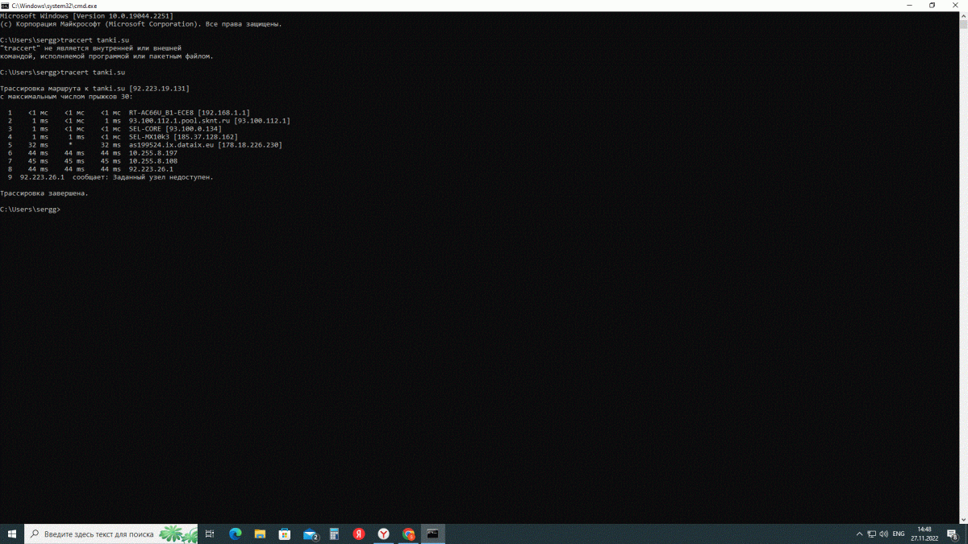968x544 pixels.
Task: Click the 10.255.8.197 hop line
Action: 93,153
